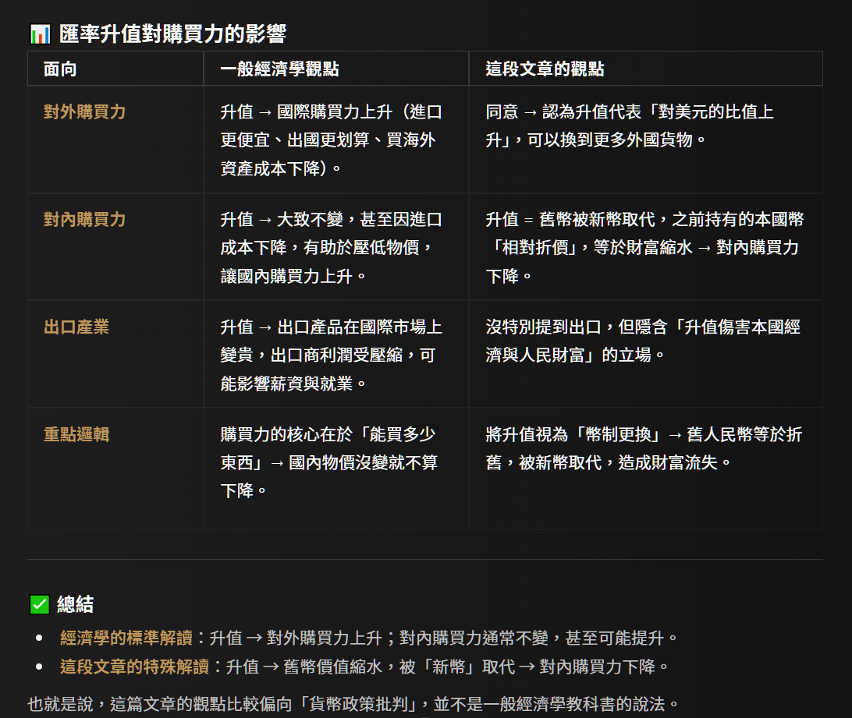Click the bold text 經濟學的標準解讀
Image resolution: width=852 pixels, height=718 pixels.
coord(126,638)
